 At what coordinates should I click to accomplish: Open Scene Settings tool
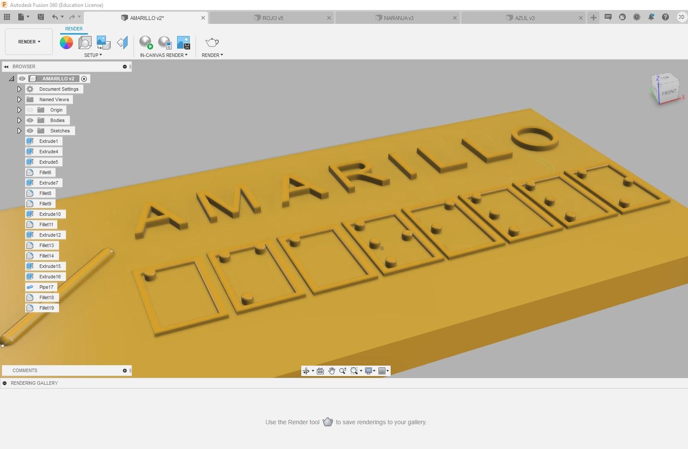tap(85, 42)
